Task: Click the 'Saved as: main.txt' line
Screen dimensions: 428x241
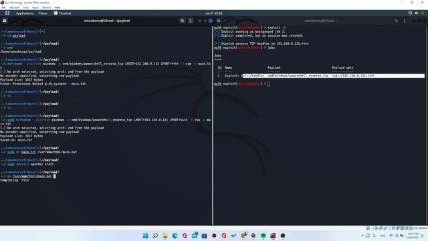Action: click(16, 140)
